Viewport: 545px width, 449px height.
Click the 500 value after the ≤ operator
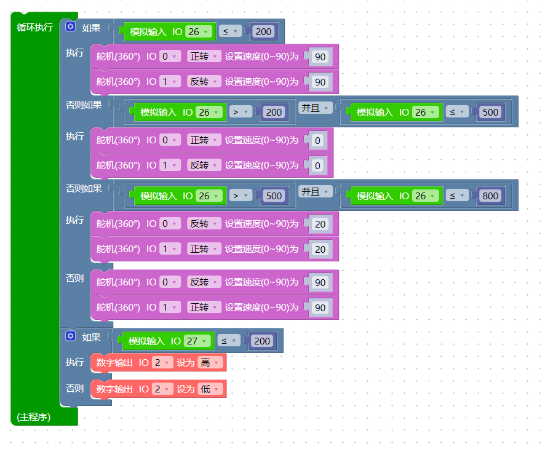(490, 112)
